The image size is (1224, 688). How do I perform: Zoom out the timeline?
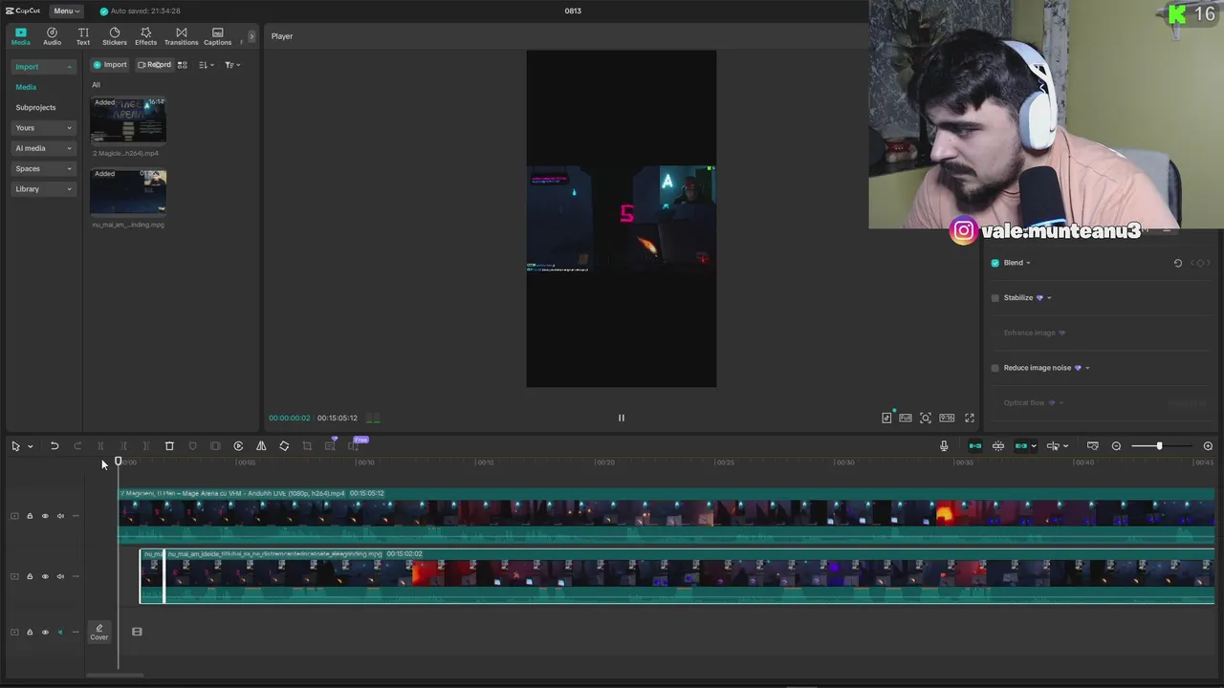(x=1116, y=446)
